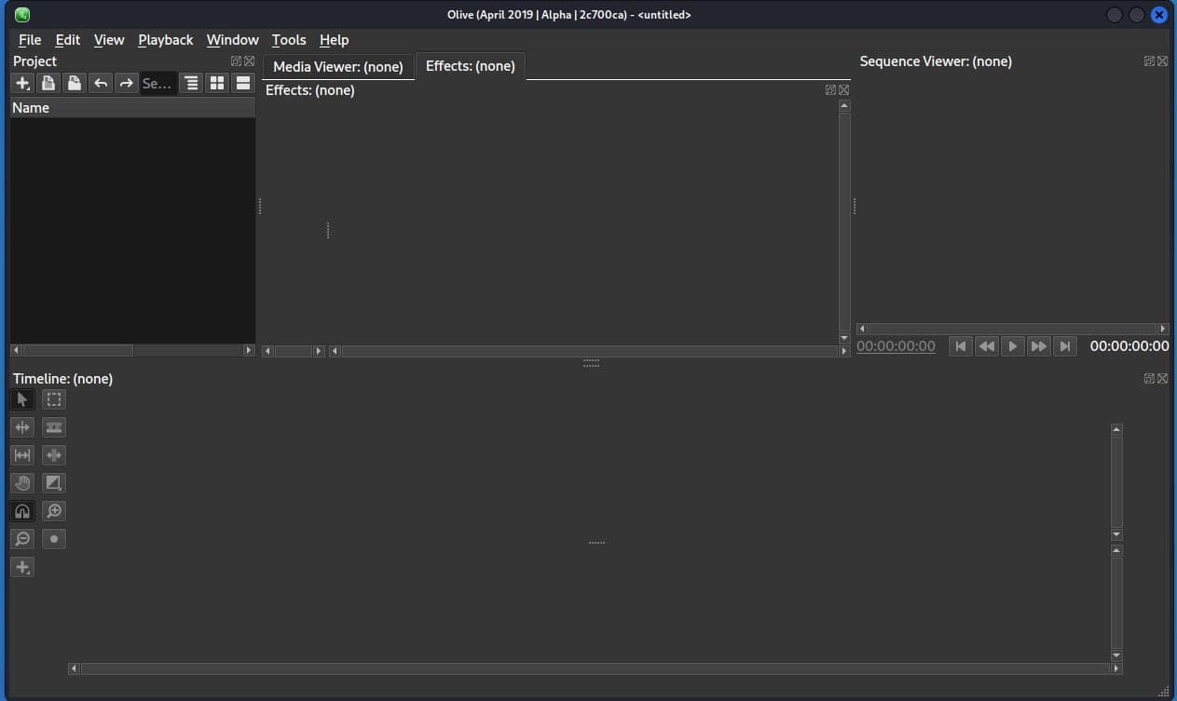Viewport: 1177px width, 701px height.
Task: Open the File menu
Action: click(30, 40)
